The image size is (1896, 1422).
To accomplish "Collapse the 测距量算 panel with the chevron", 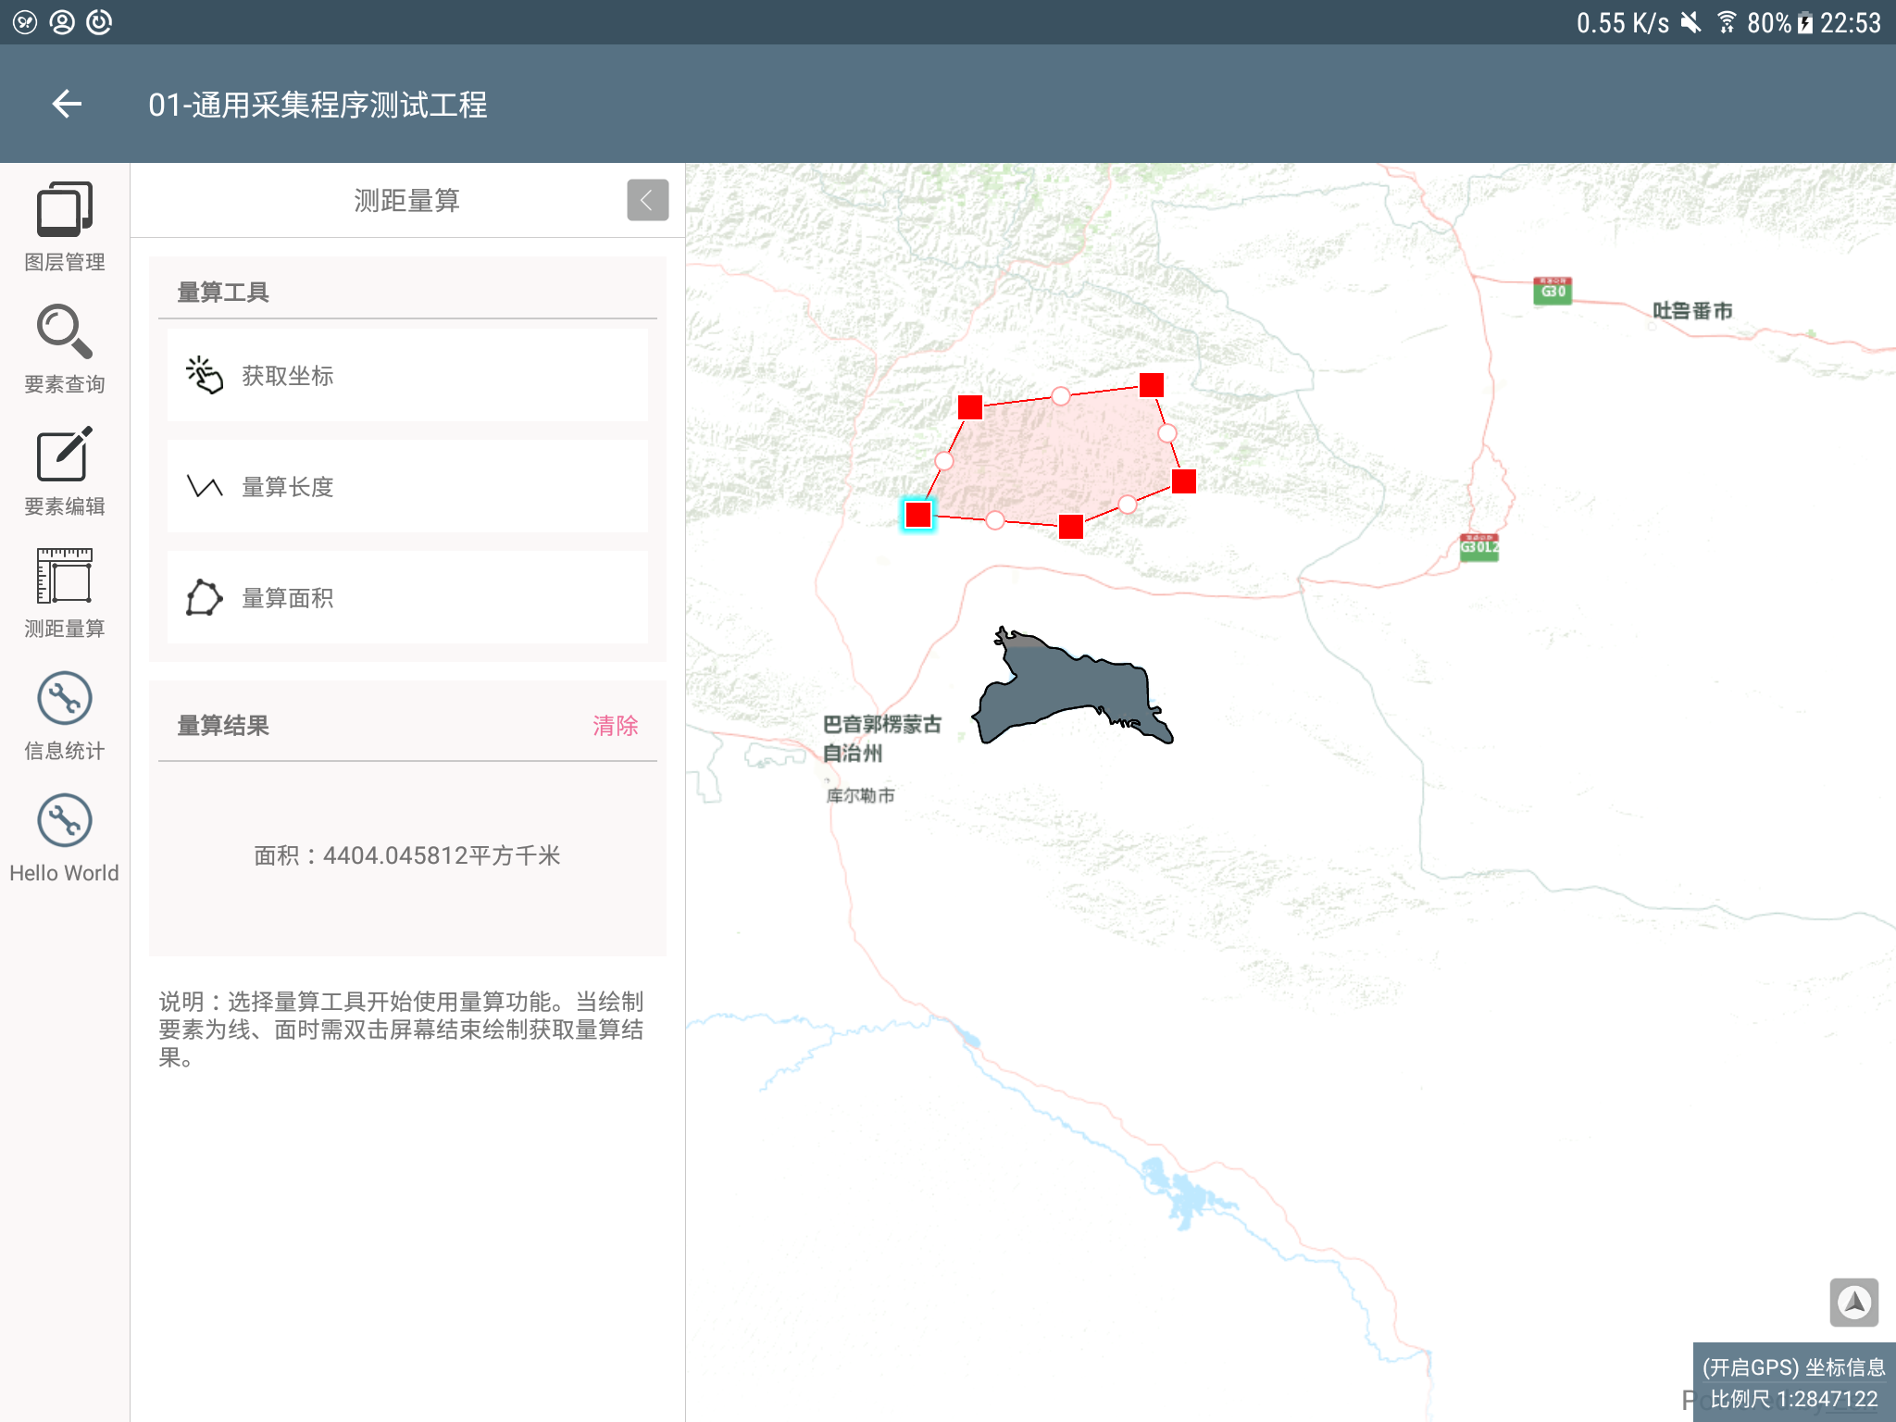I will [x=647, y=200].
